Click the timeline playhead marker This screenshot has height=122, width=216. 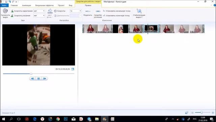click(x=148, y=29)
